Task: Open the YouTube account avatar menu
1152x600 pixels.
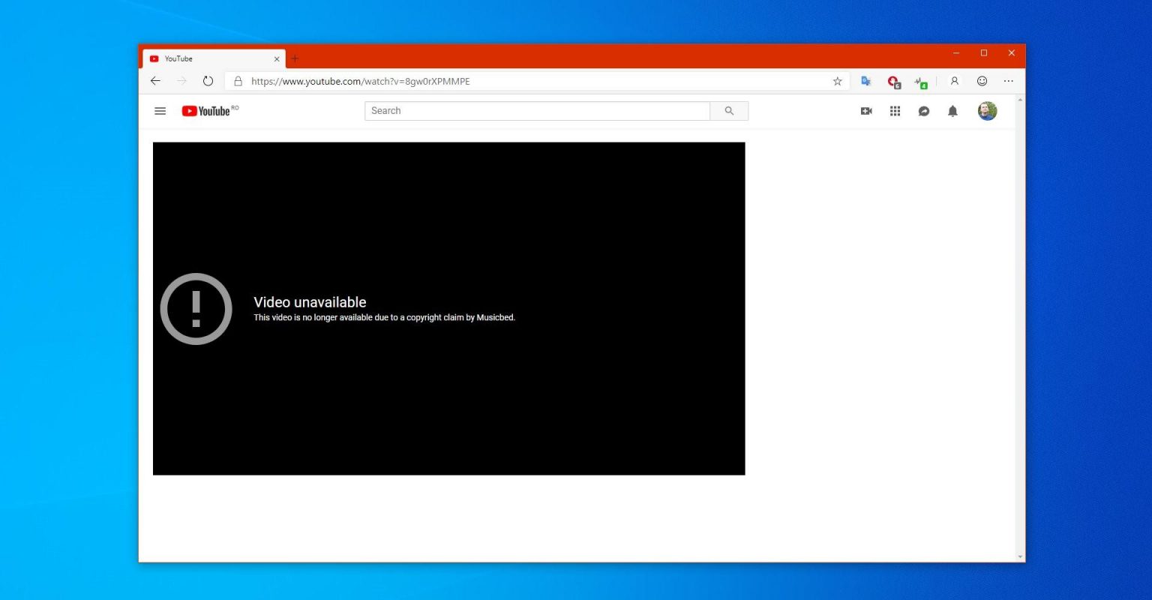Action: (x=987, y=111)
